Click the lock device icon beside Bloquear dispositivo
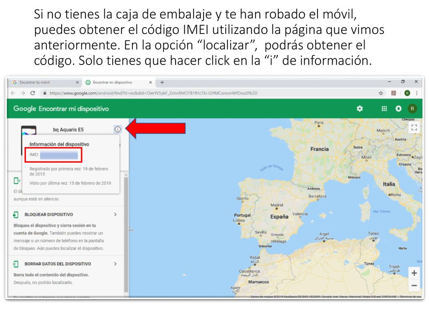This screenshot has height=322, width=429. 16,215
